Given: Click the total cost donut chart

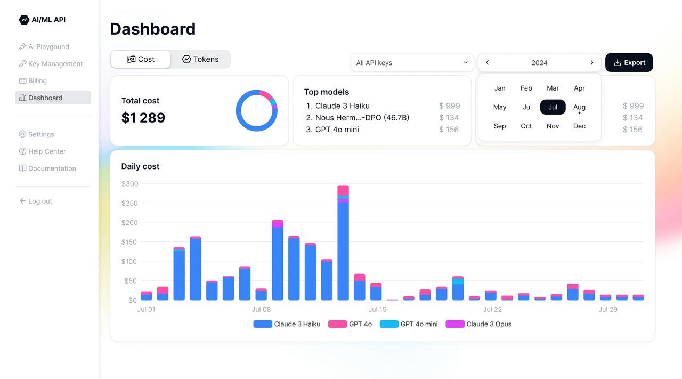Looking at the screenshot, I should pos(257,110).
